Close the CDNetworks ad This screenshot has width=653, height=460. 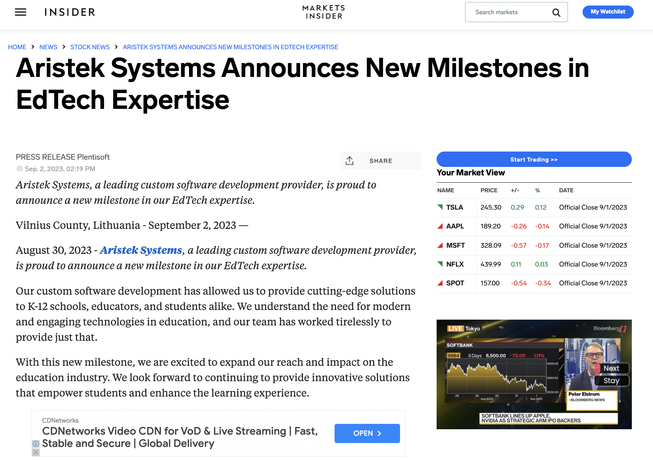coord(35,452)
